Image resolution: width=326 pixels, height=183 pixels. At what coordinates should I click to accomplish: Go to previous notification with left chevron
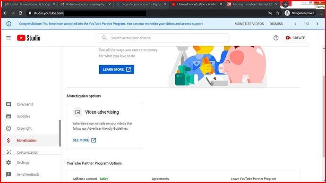click(295, 24)
